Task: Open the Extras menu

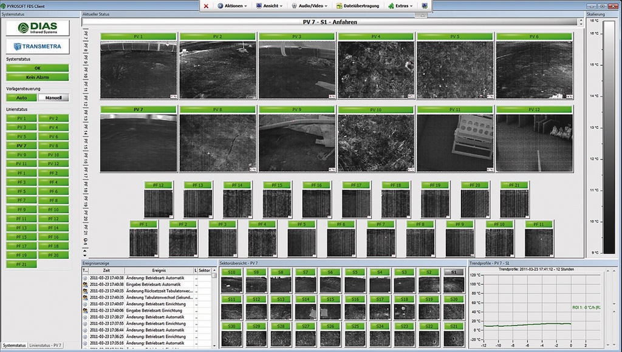Action: pyautogui.click(x=401, y=5)
